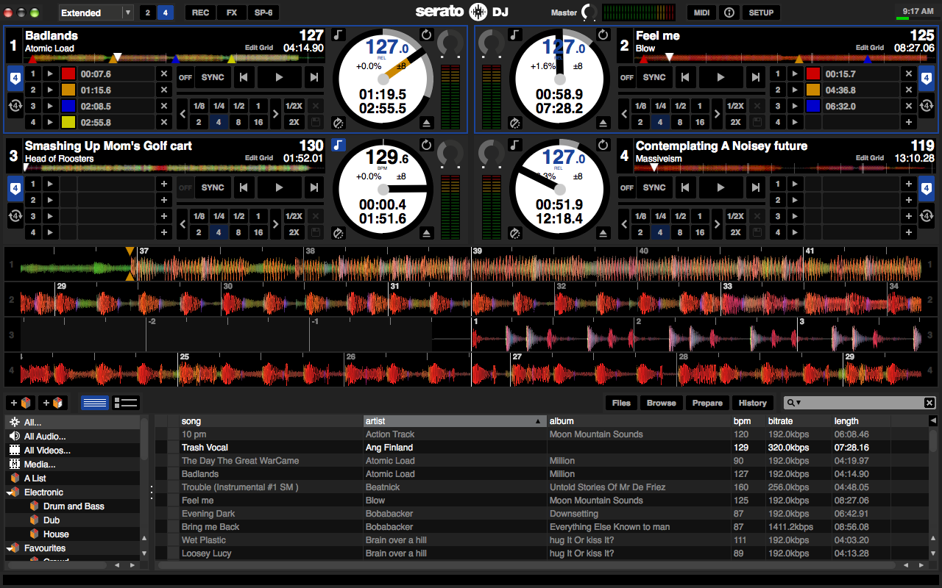
Task: Switch to the Prepare panel
Action: (x=707, y=403)
